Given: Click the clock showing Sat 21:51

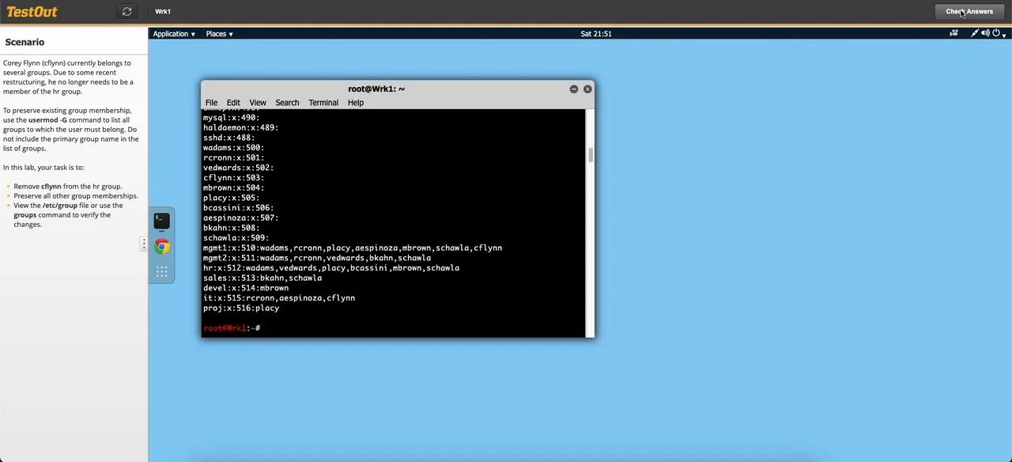Looking at the screenshot, I should [595, 33].
